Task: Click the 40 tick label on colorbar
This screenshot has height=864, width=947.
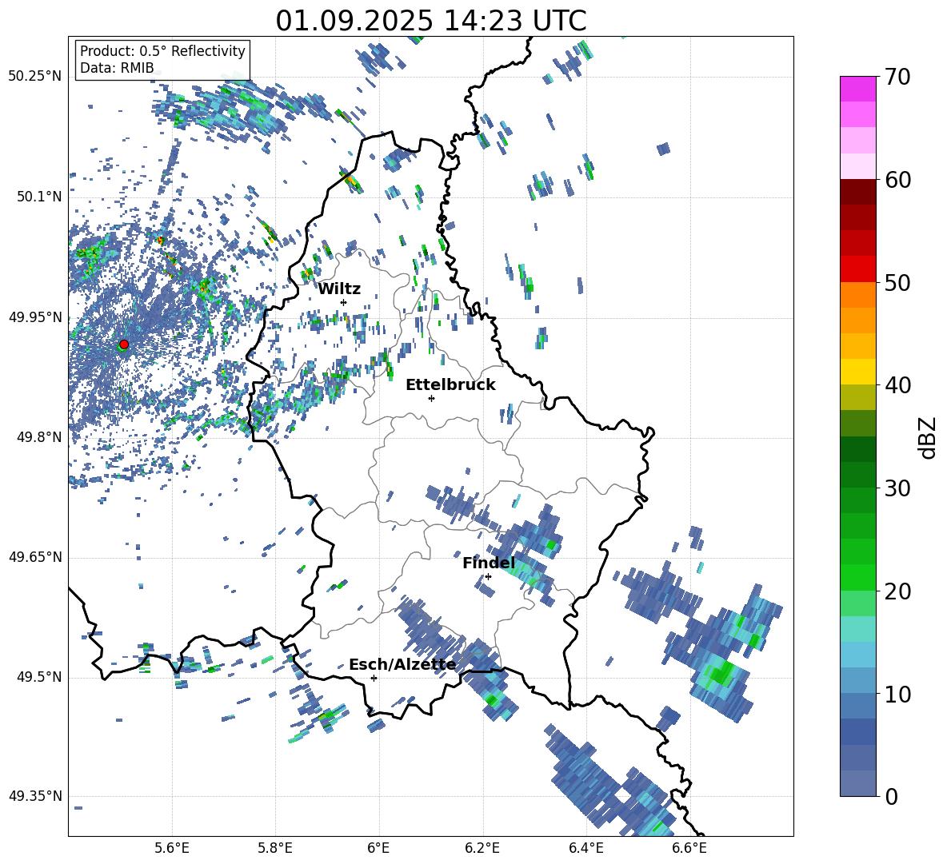Action: (897, 385)
